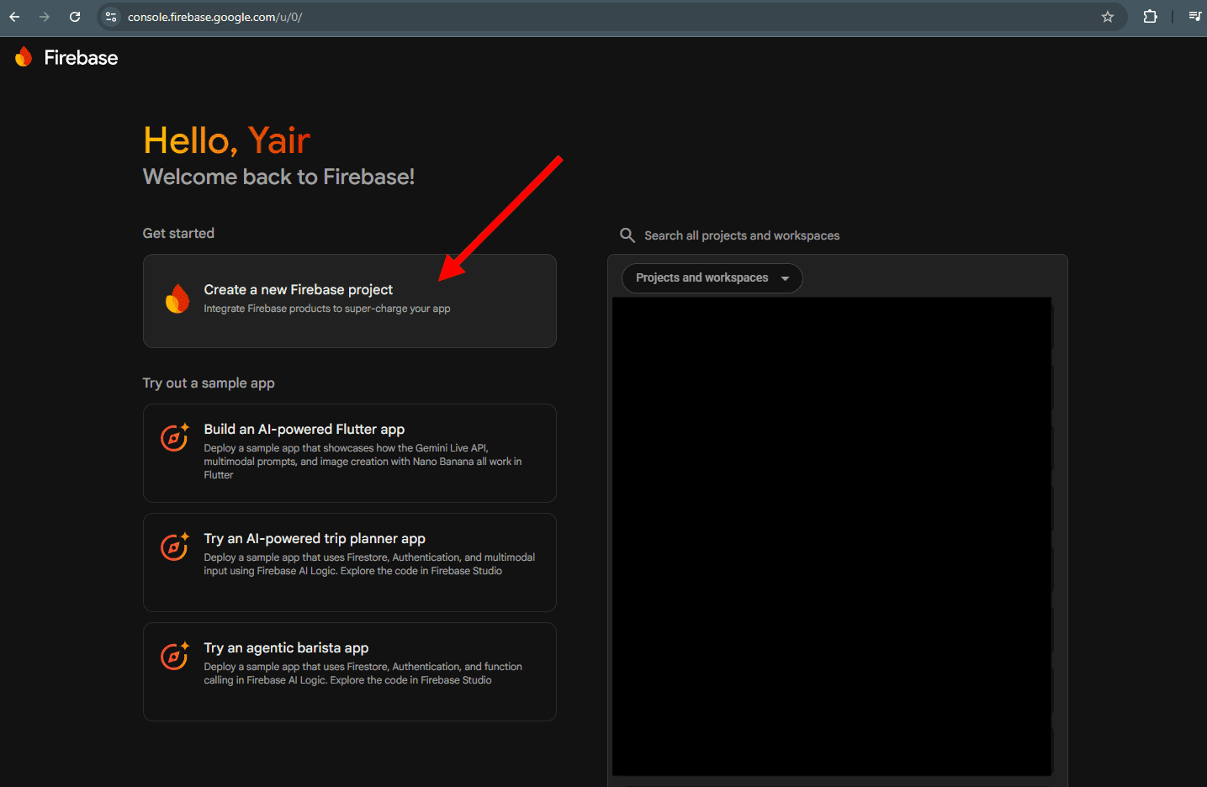1207x787 pixels.
Task: Click the Flutter sample's Gemini Live API description
Action: coord(363,462)
